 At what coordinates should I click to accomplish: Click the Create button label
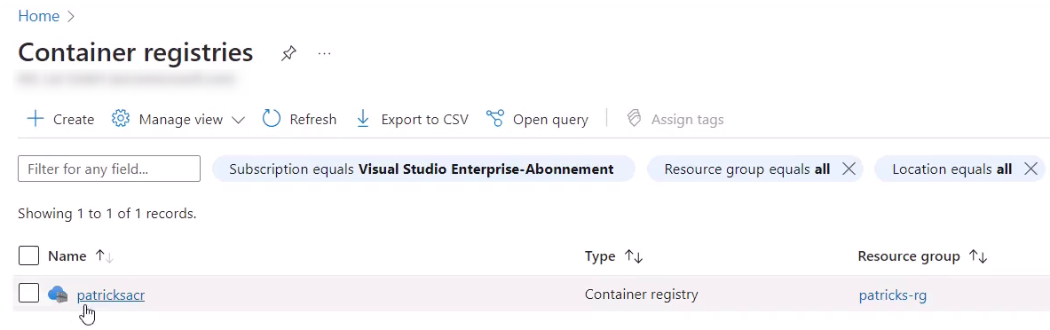(74, 119)
